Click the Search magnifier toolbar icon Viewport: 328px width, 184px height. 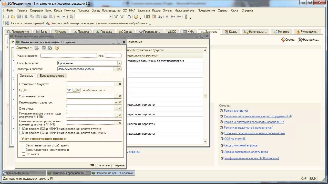[x=71, y=17]
